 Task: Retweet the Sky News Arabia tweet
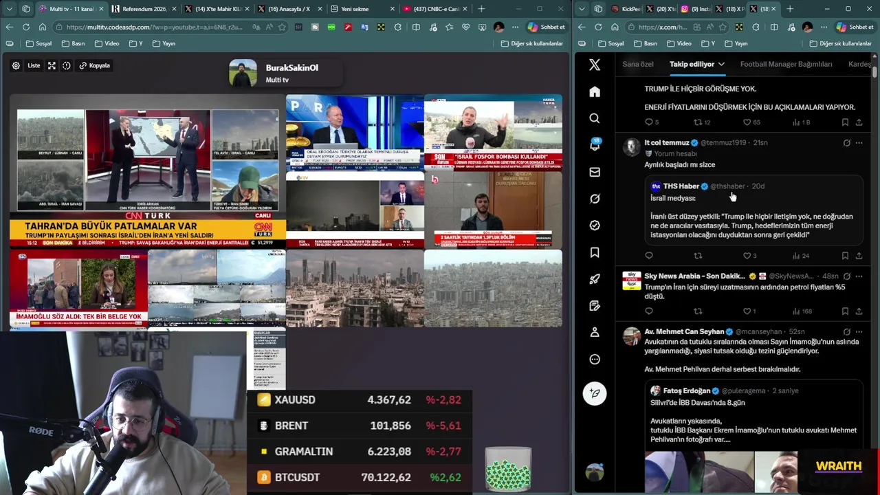coord(698,311)
